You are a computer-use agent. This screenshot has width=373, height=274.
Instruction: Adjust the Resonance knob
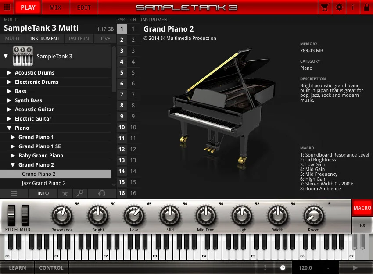tap(62, 216)
